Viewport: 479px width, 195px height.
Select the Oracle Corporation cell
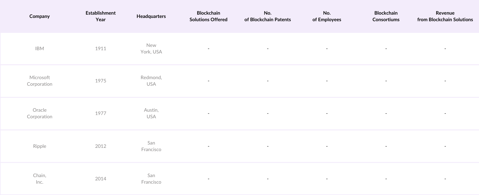click(x=40, y=113)
